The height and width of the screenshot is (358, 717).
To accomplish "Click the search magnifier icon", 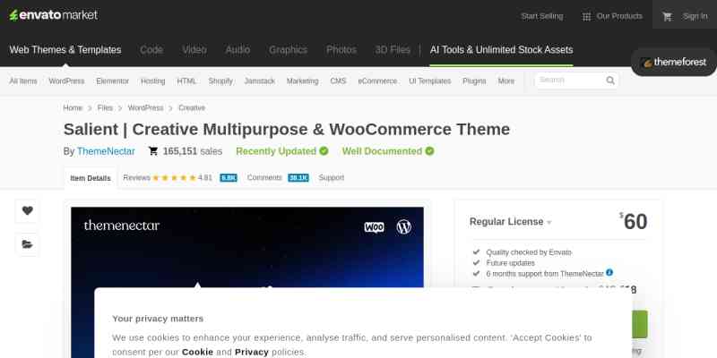I will 610,81.
